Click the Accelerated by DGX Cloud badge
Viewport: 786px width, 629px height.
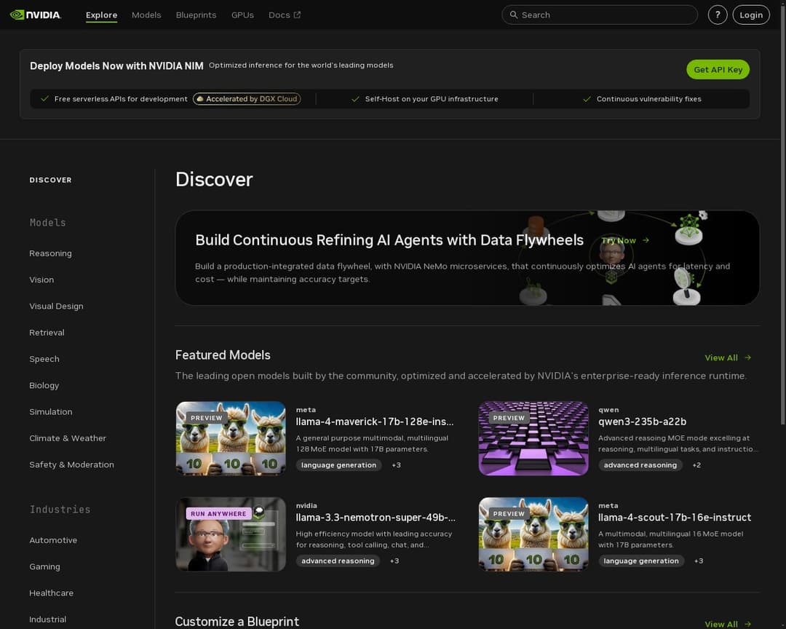(247, 99)
